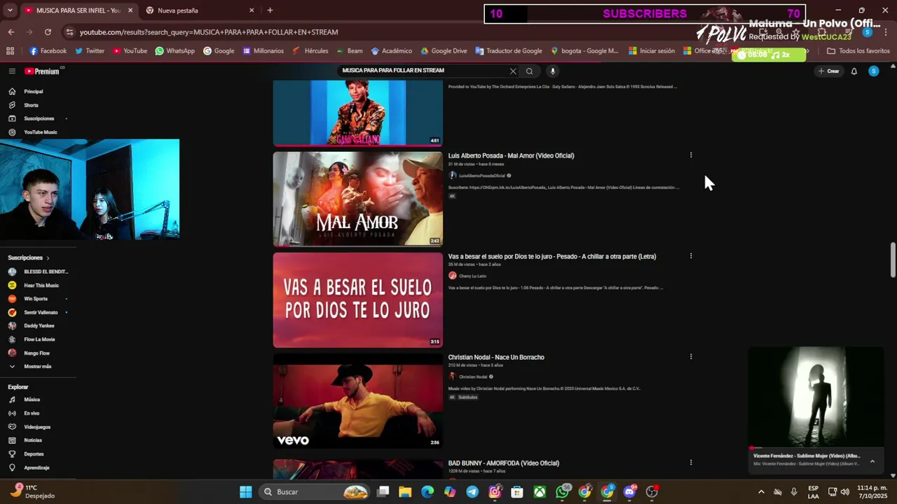897x504 pixels.
Task: Clear the search query with the X
Action: point(513,71)
